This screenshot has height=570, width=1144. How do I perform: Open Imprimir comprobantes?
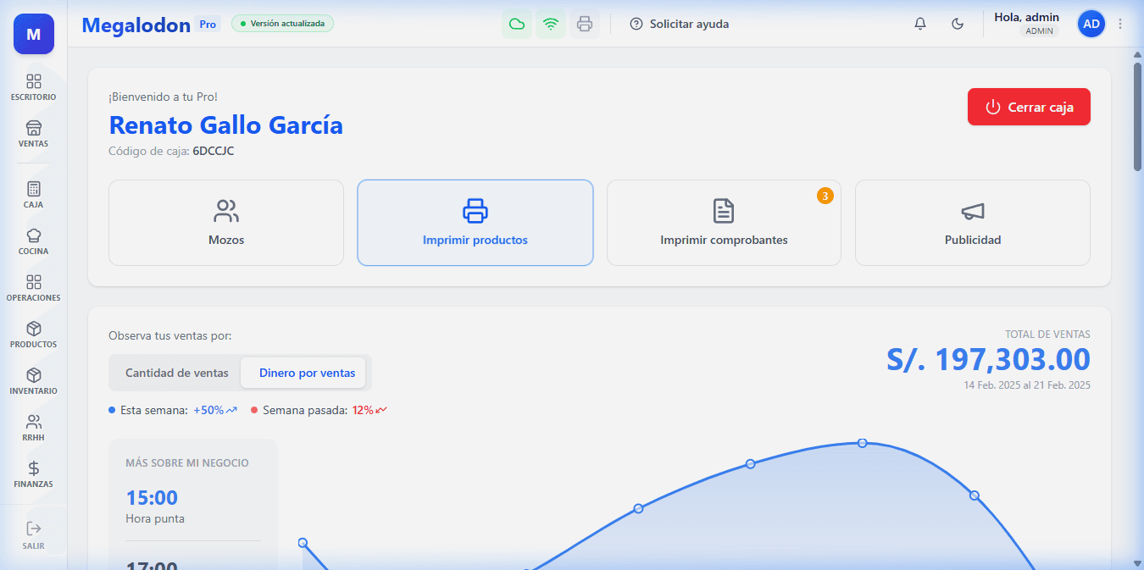coord(724,223)
